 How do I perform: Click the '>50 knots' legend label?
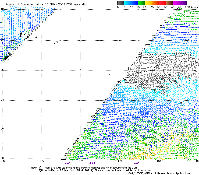(x=191, y=7)
